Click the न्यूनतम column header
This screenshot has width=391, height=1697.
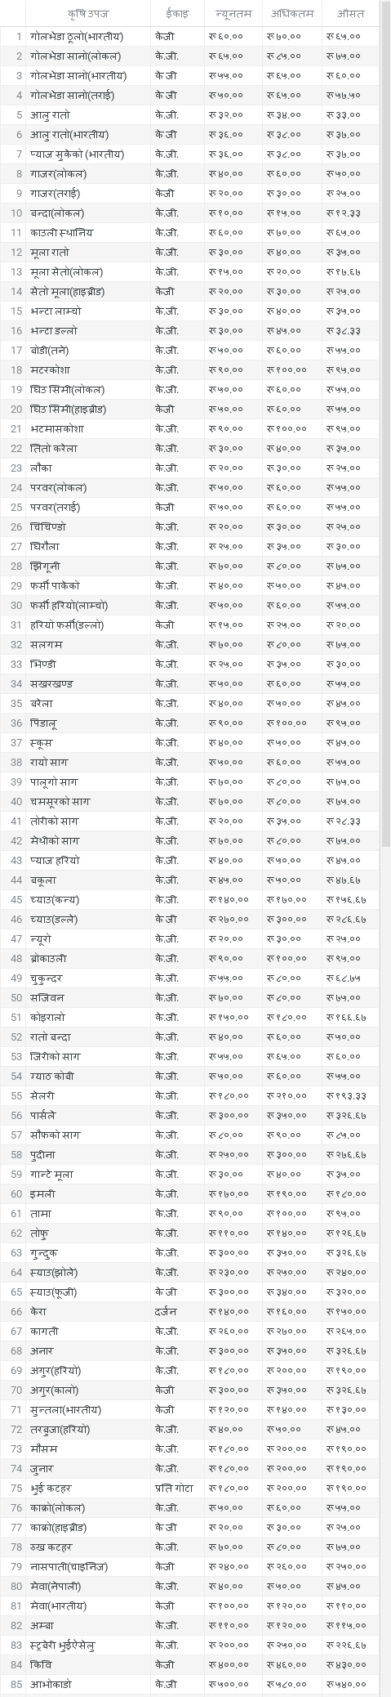point(233,13)
